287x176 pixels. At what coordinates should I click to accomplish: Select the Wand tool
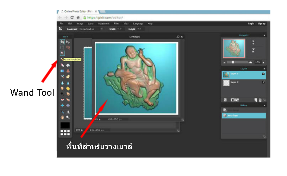tap(62, 53)
